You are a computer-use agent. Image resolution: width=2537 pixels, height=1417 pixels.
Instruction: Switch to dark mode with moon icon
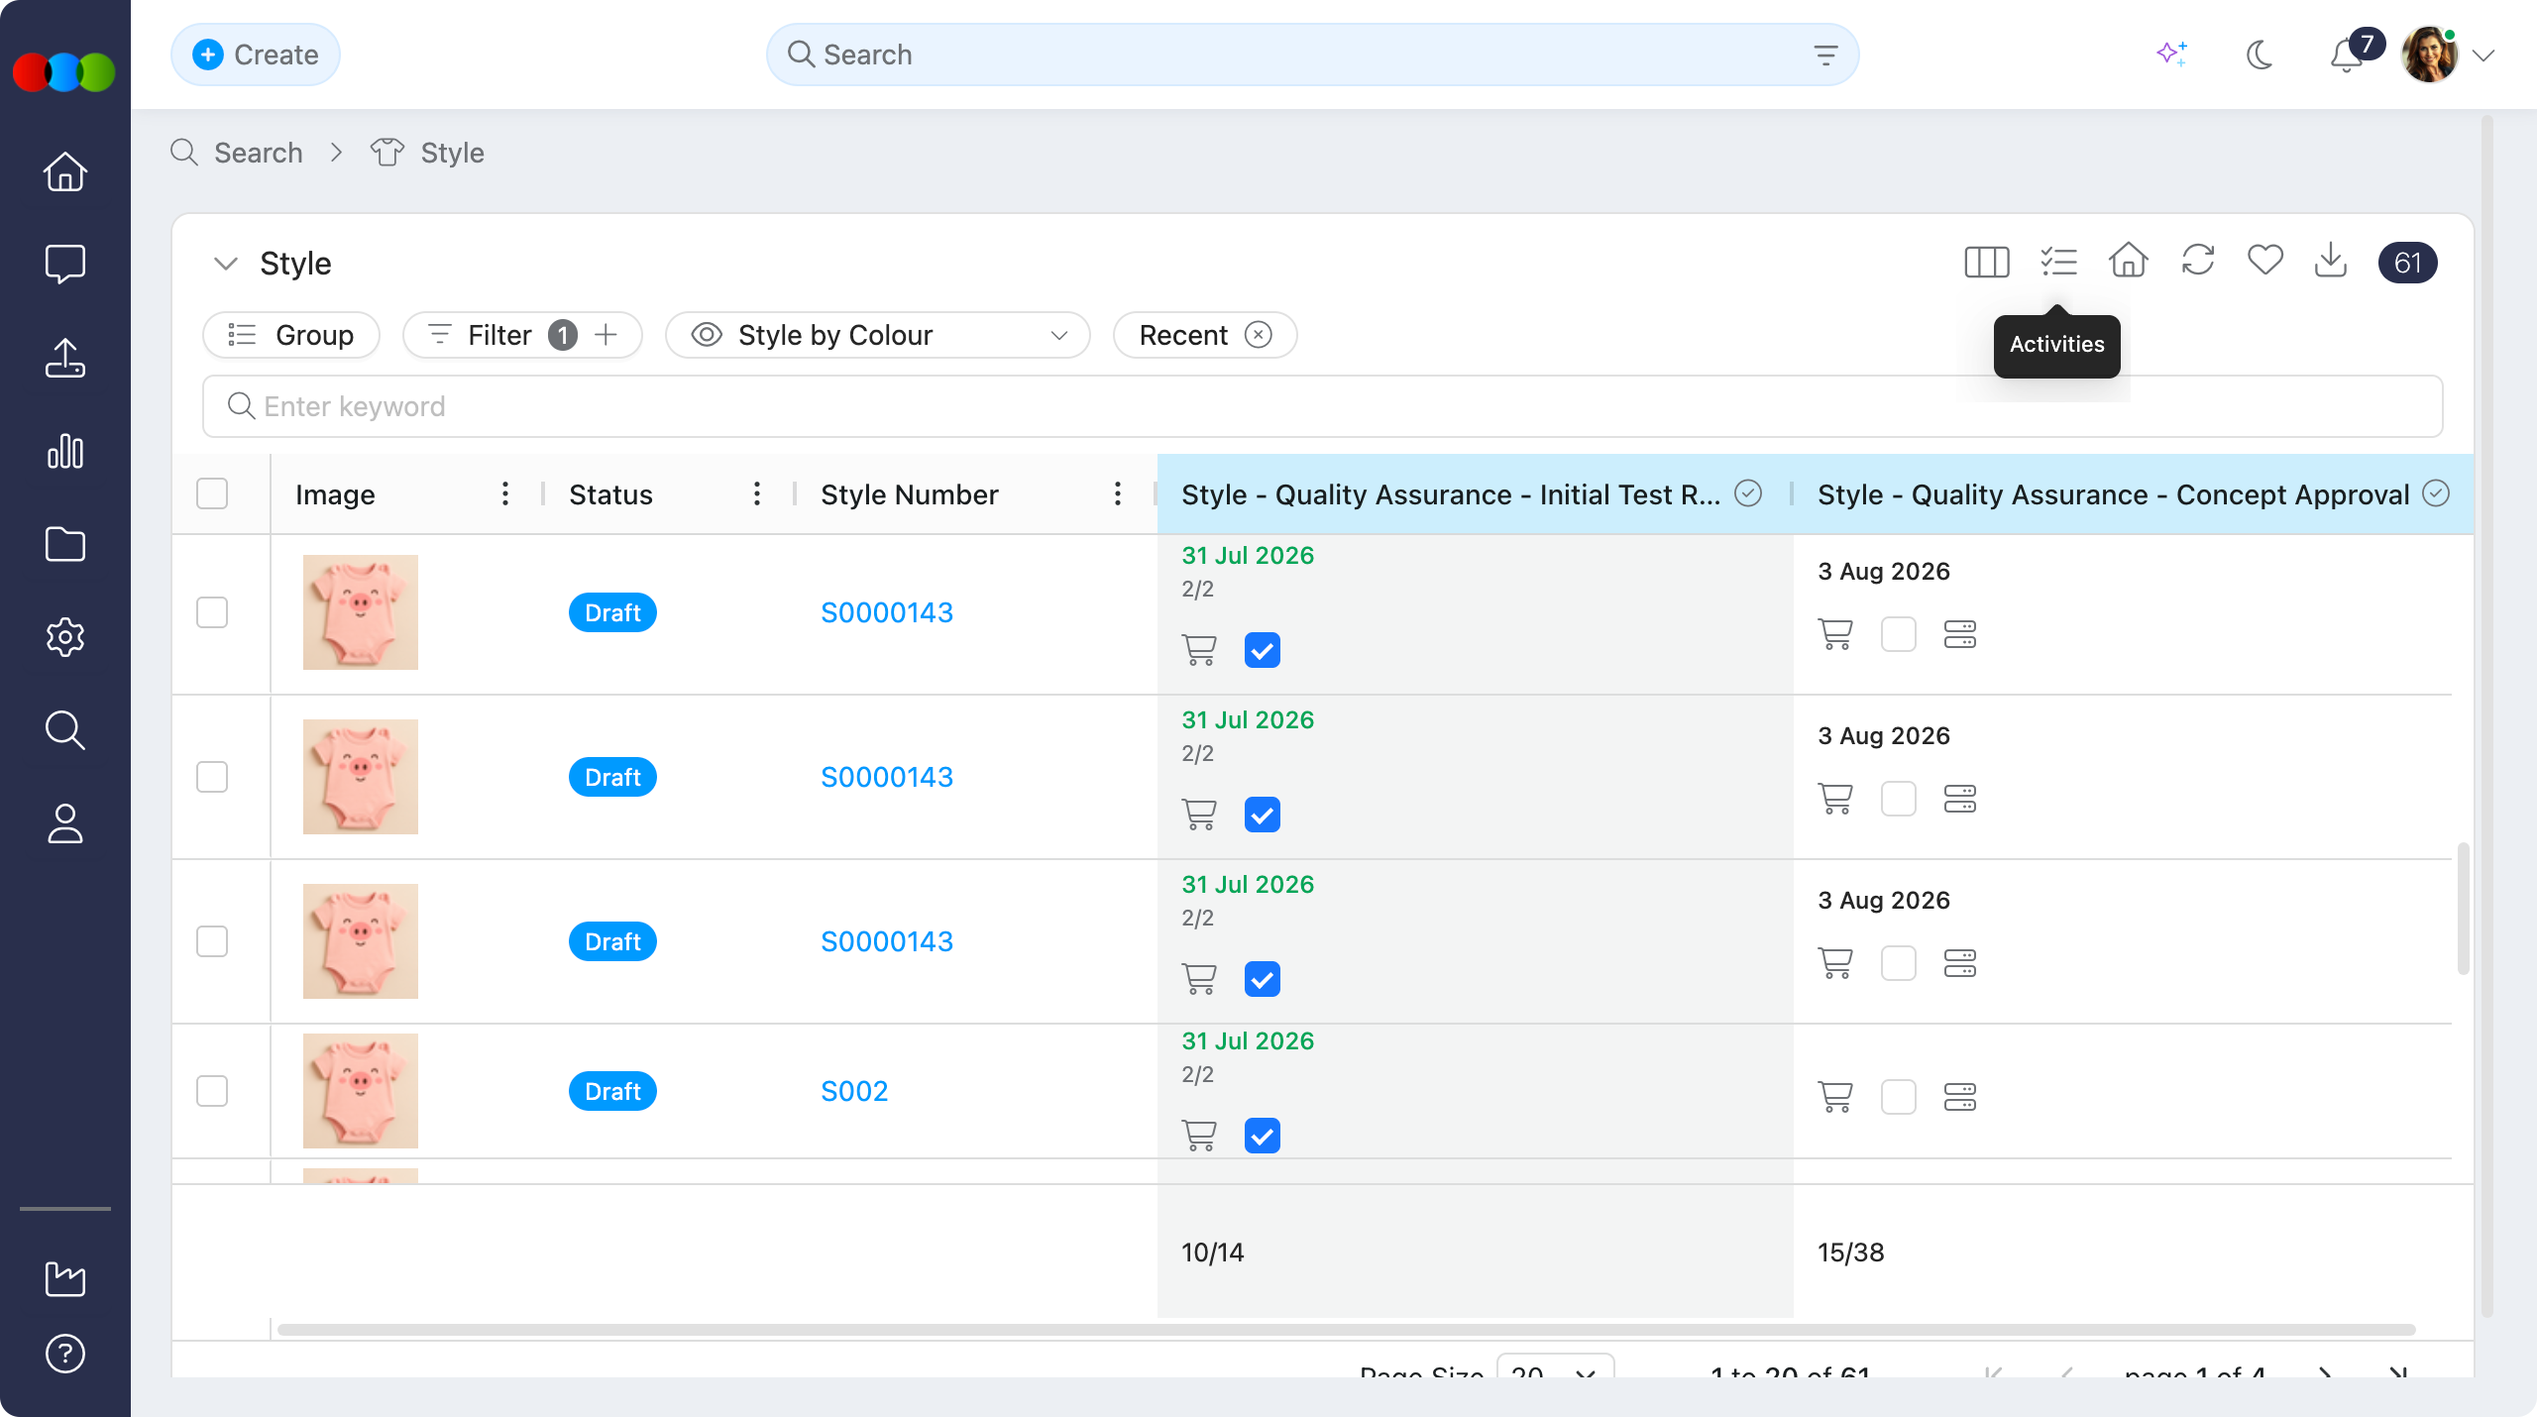2259,54
